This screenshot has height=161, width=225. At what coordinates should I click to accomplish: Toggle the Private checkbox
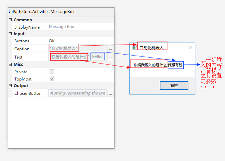pos(52,71)
